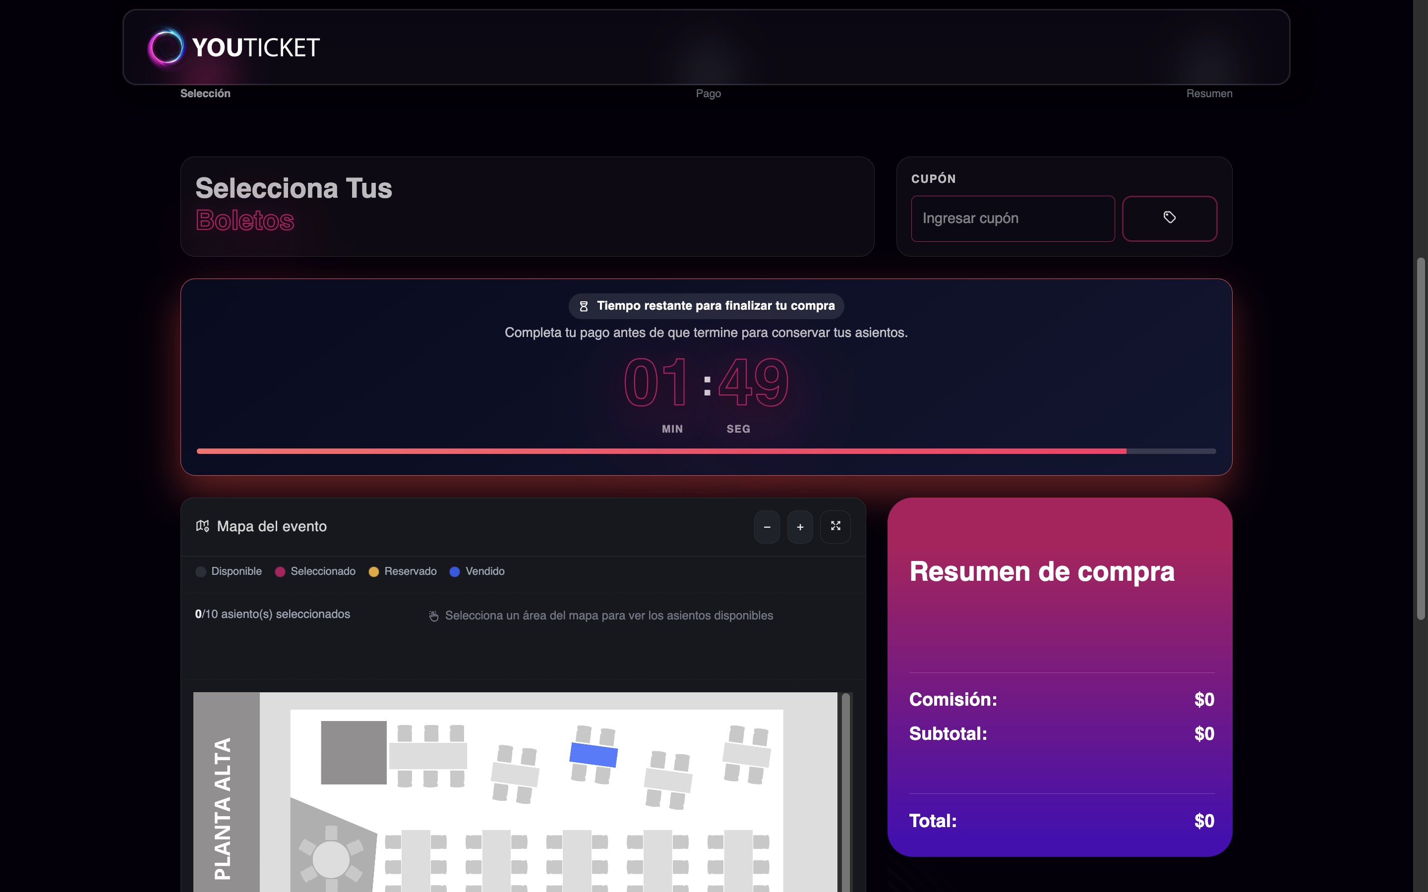The width and height of the screenshot is (1428, 892).
Task: Click the Disponible legend color dot
Action: [x=201, y=572]
